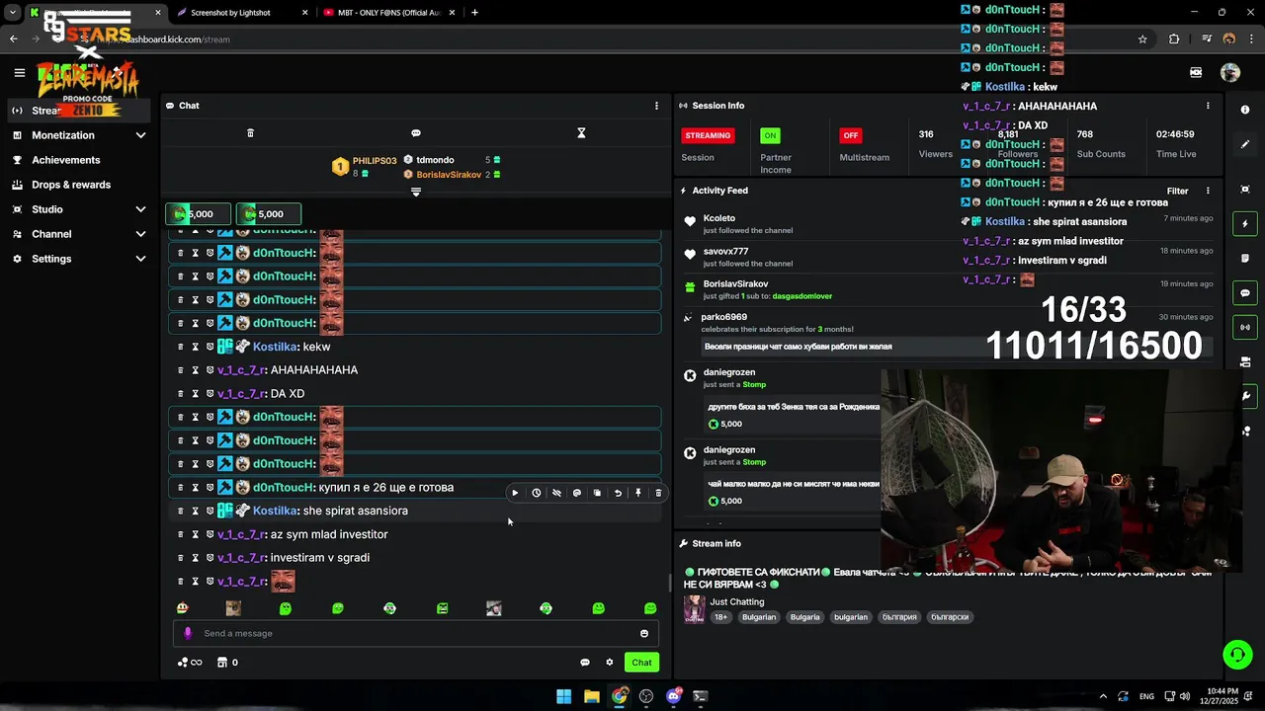The height and width of the screenshot is (711, 1265).
Task: Click the wrench icon in right sidebar
Action: [x=1245, y=396]
